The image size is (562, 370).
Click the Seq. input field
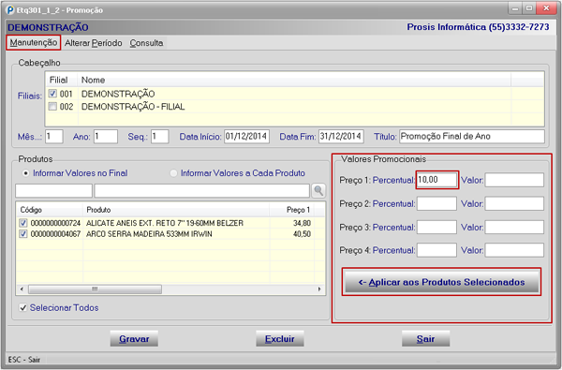[159, 137]
